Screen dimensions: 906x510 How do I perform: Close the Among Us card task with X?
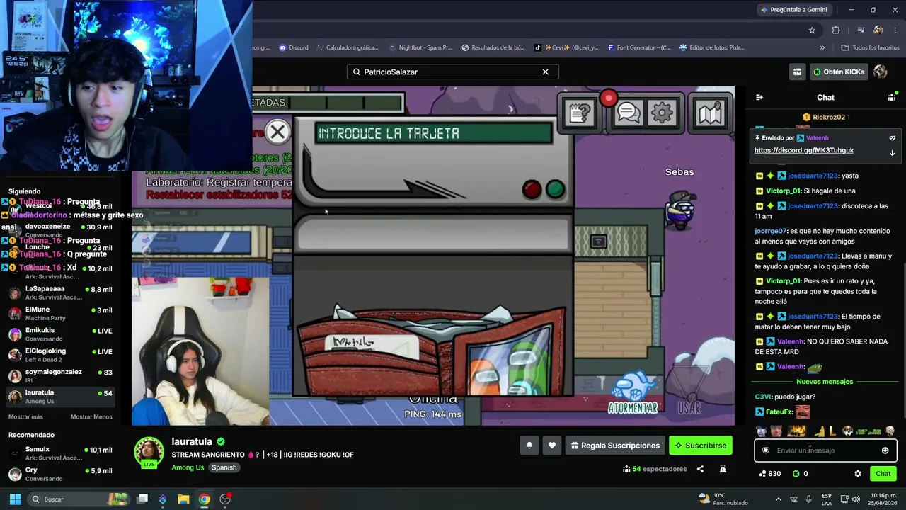(277, 131)
